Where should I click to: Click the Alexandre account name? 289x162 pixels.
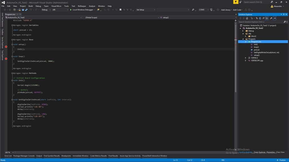pos(278,6)
